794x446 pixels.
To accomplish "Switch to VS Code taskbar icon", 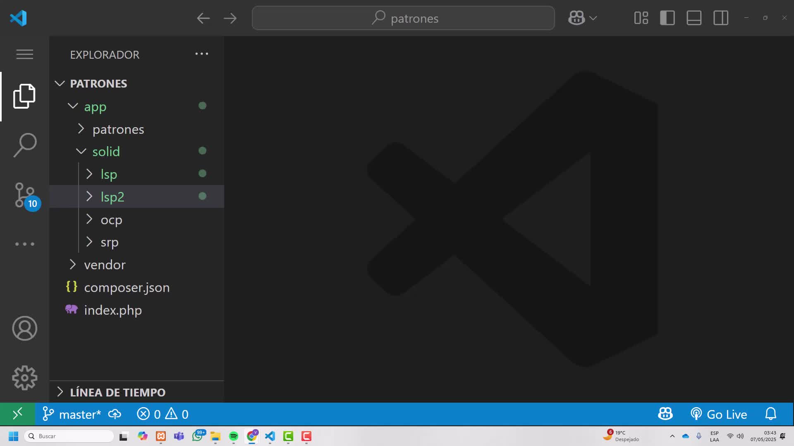I will (270, 436).
